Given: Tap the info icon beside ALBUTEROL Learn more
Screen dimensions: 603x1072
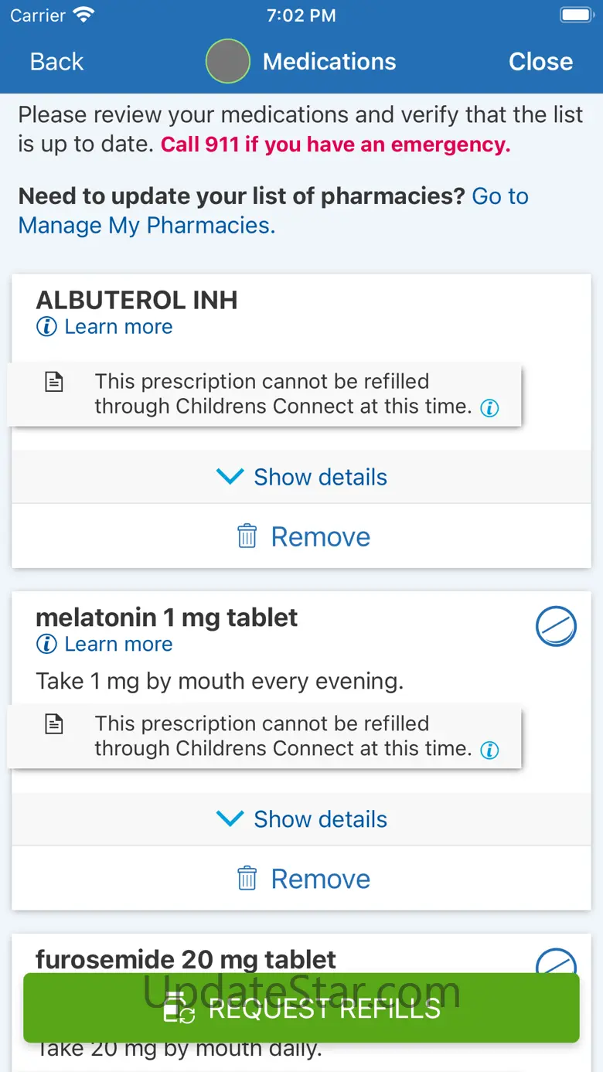Looking at the screenshot, I should [x=46, y=327].
